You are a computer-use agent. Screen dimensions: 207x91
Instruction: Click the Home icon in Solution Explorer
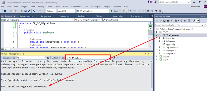coord(164,21)
